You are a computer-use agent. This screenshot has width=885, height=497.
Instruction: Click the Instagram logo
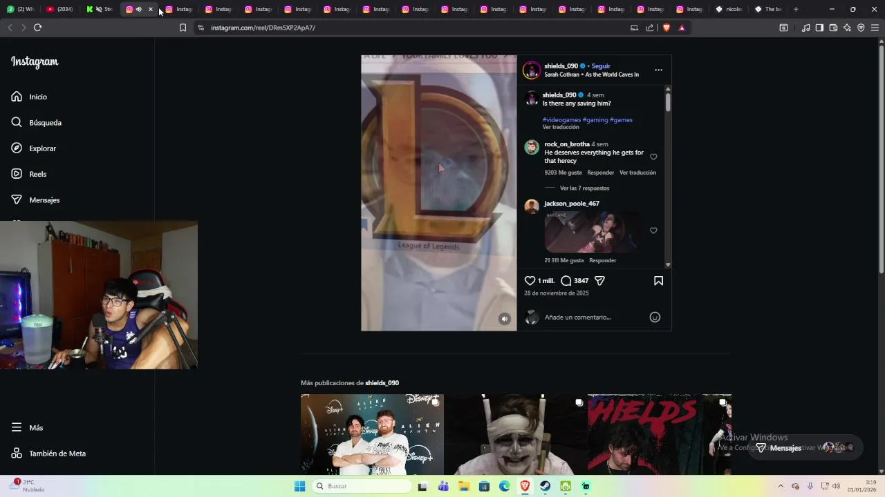point(35,61)
